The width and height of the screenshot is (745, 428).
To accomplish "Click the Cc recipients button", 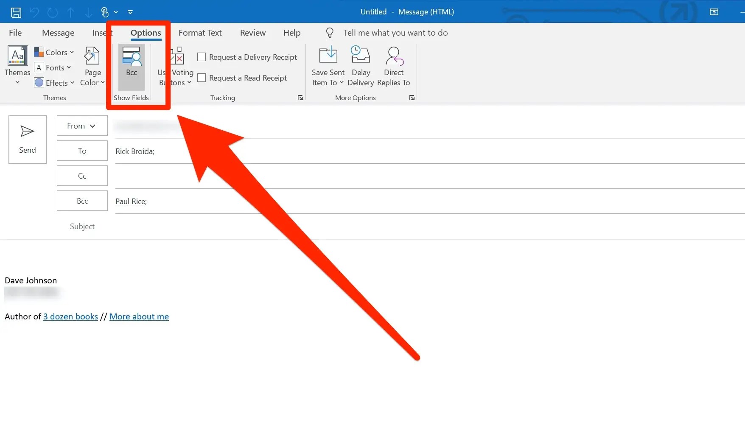I will (x=82, y=176).
